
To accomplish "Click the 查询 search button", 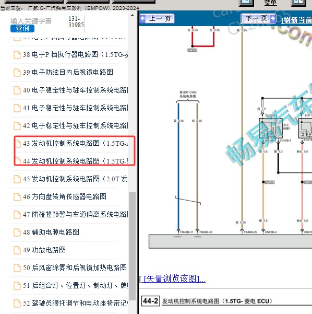I will coord(22,28).
